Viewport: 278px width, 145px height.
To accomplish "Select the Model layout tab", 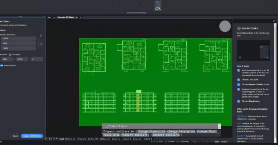I will tap(61, 139).
